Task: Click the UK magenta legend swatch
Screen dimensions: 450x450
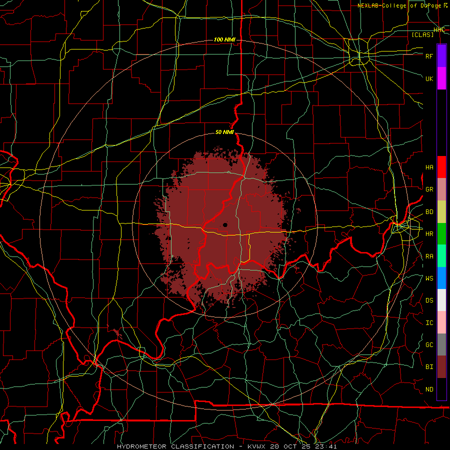Action: pos(441,78)
